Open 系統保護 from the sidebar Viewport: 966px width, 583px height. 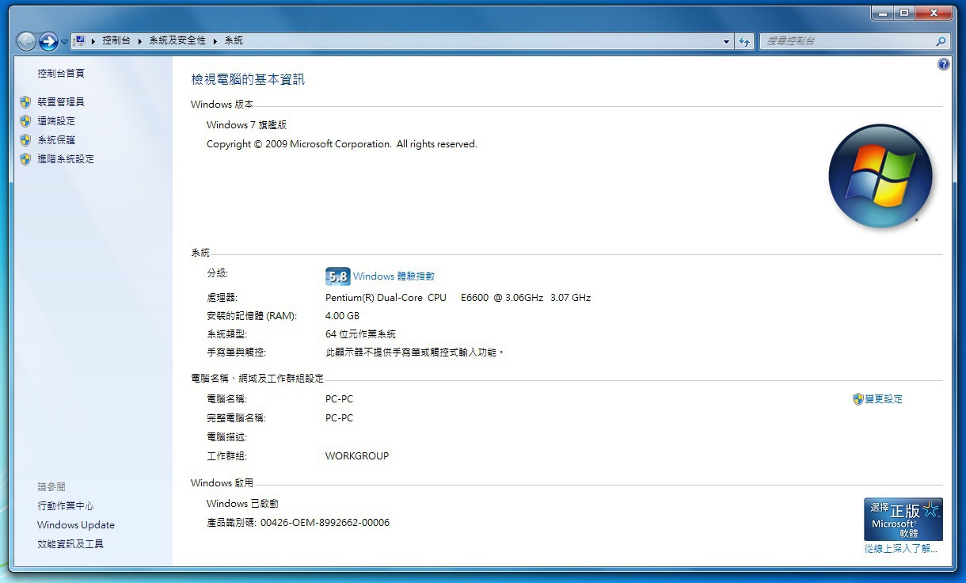(x=56, y=140)
